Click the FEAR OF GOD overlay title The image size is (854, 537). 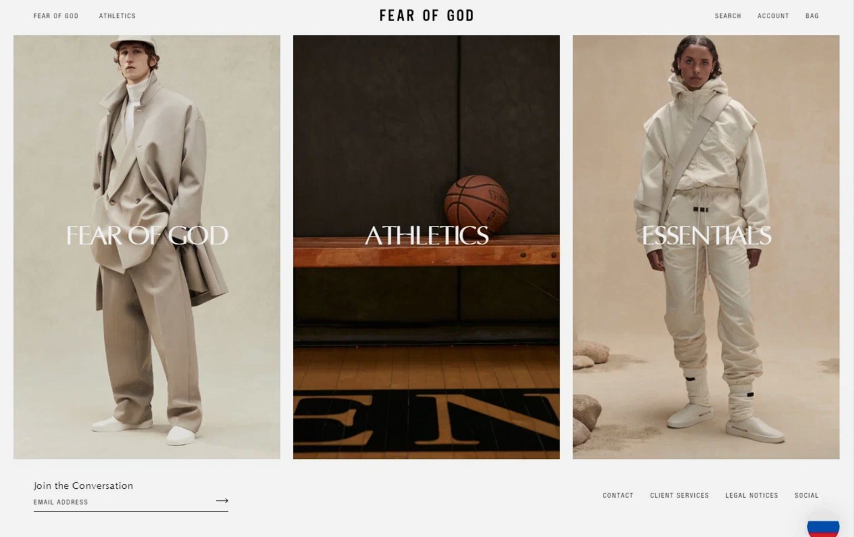[147, 236]
